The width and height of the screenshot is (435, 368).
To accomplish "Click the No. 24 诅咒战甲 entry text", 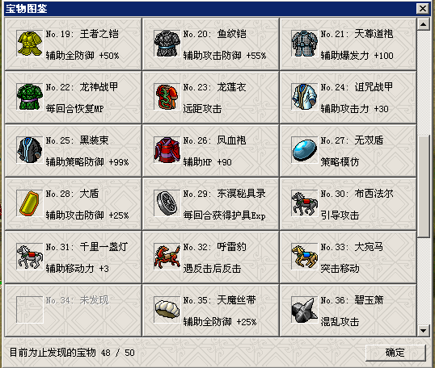I will coord(357,87).
